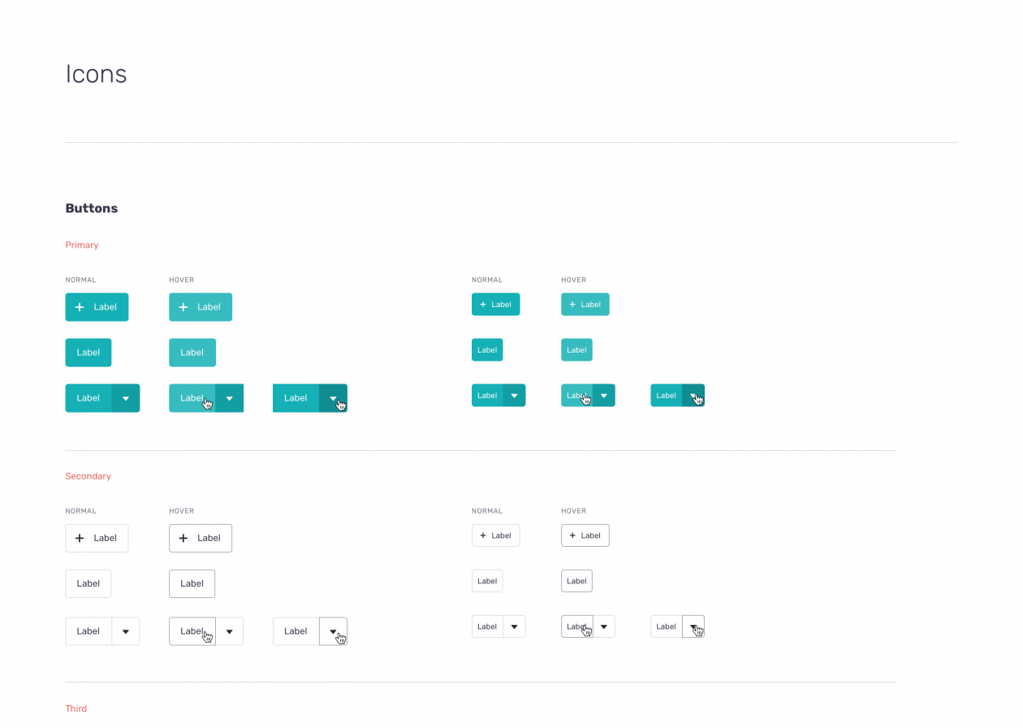The width and height of the screenshot is (1023, 728).
Task: Open the primary split-button dropdown under NORMAL
Action: (126, 398)
